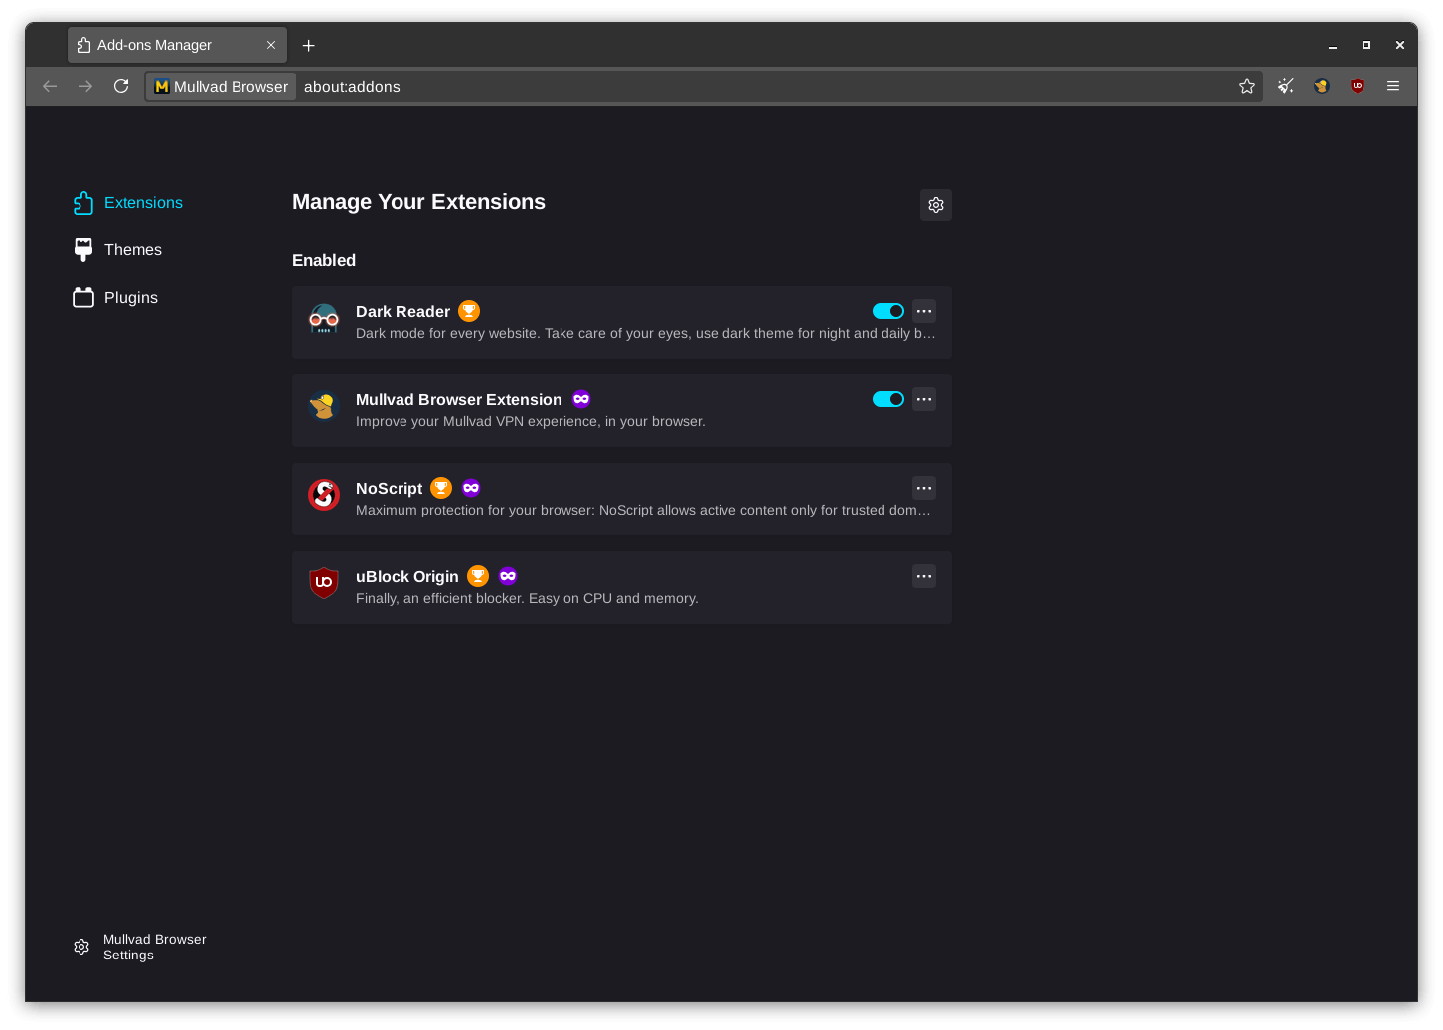Open the Plugins section
The image size is (1443, 1030).
130,297
